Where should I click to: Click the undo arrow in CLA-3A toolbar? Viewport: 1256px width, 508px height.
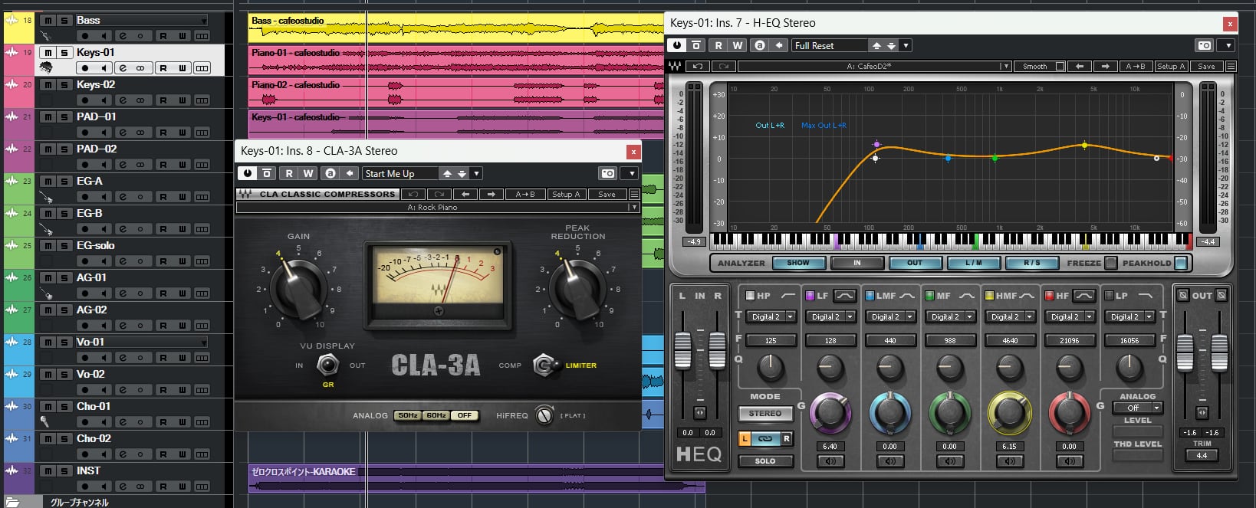coord(413,195)
